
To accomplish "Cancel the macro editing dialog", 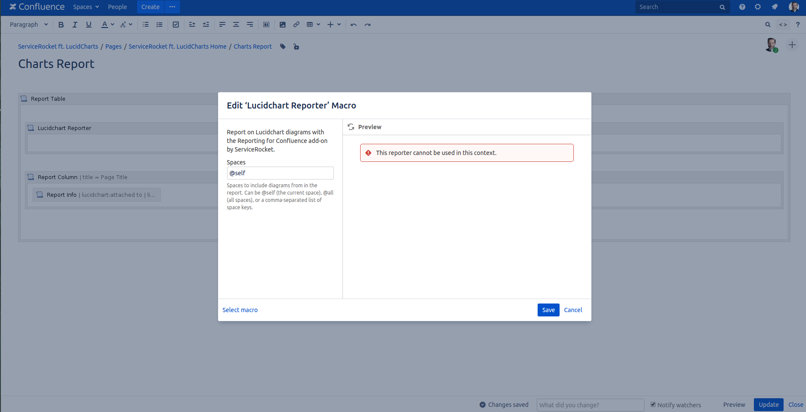I will pyautogui.click(x=573, y=310).
